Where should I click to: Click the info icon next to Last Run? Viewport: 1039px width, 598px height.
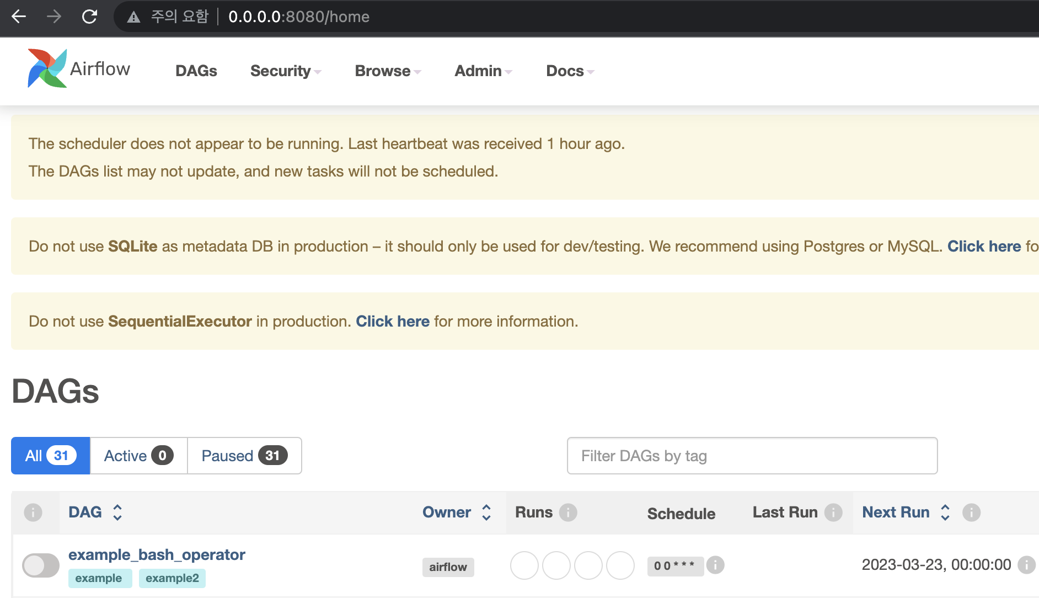tap(833, 512)
